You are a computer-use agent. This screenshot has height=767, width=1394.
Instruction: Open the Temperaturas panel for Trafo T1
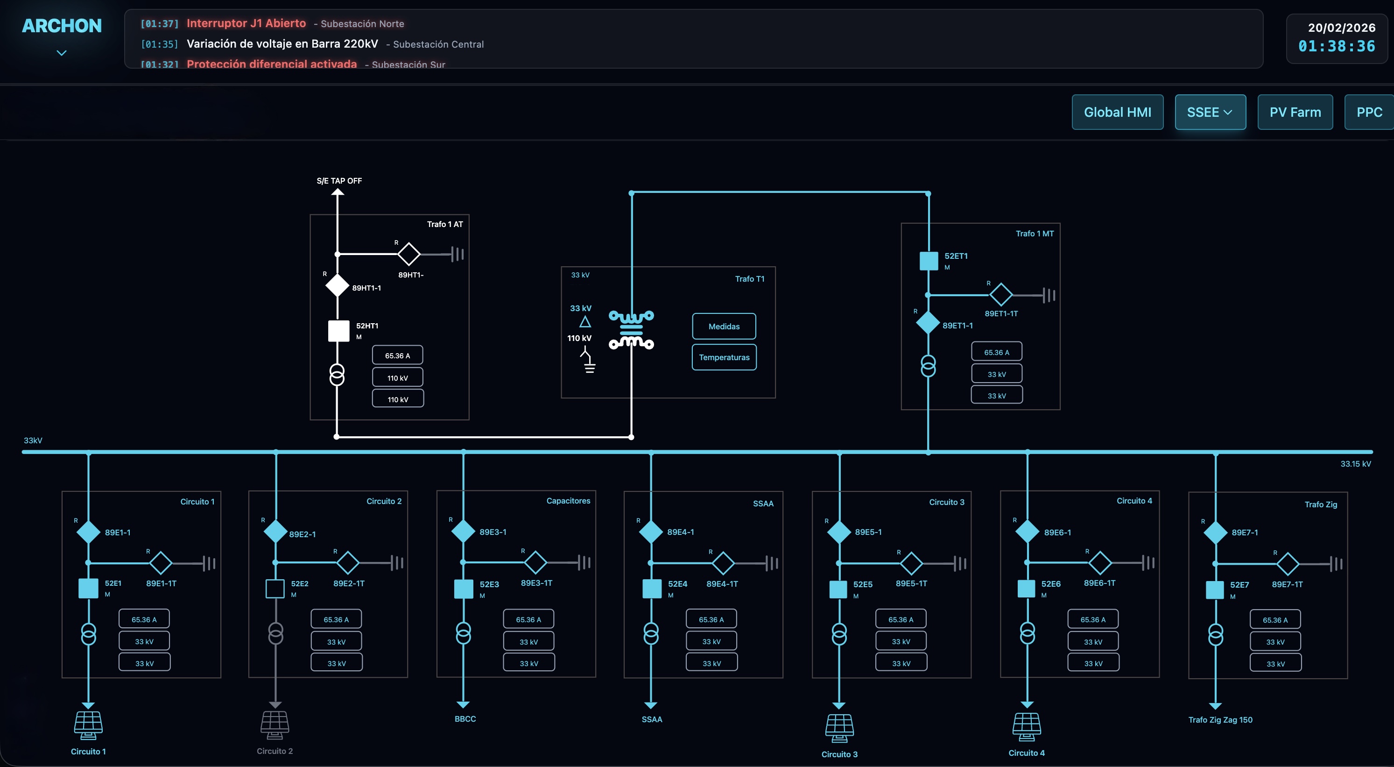click(724, 357)
